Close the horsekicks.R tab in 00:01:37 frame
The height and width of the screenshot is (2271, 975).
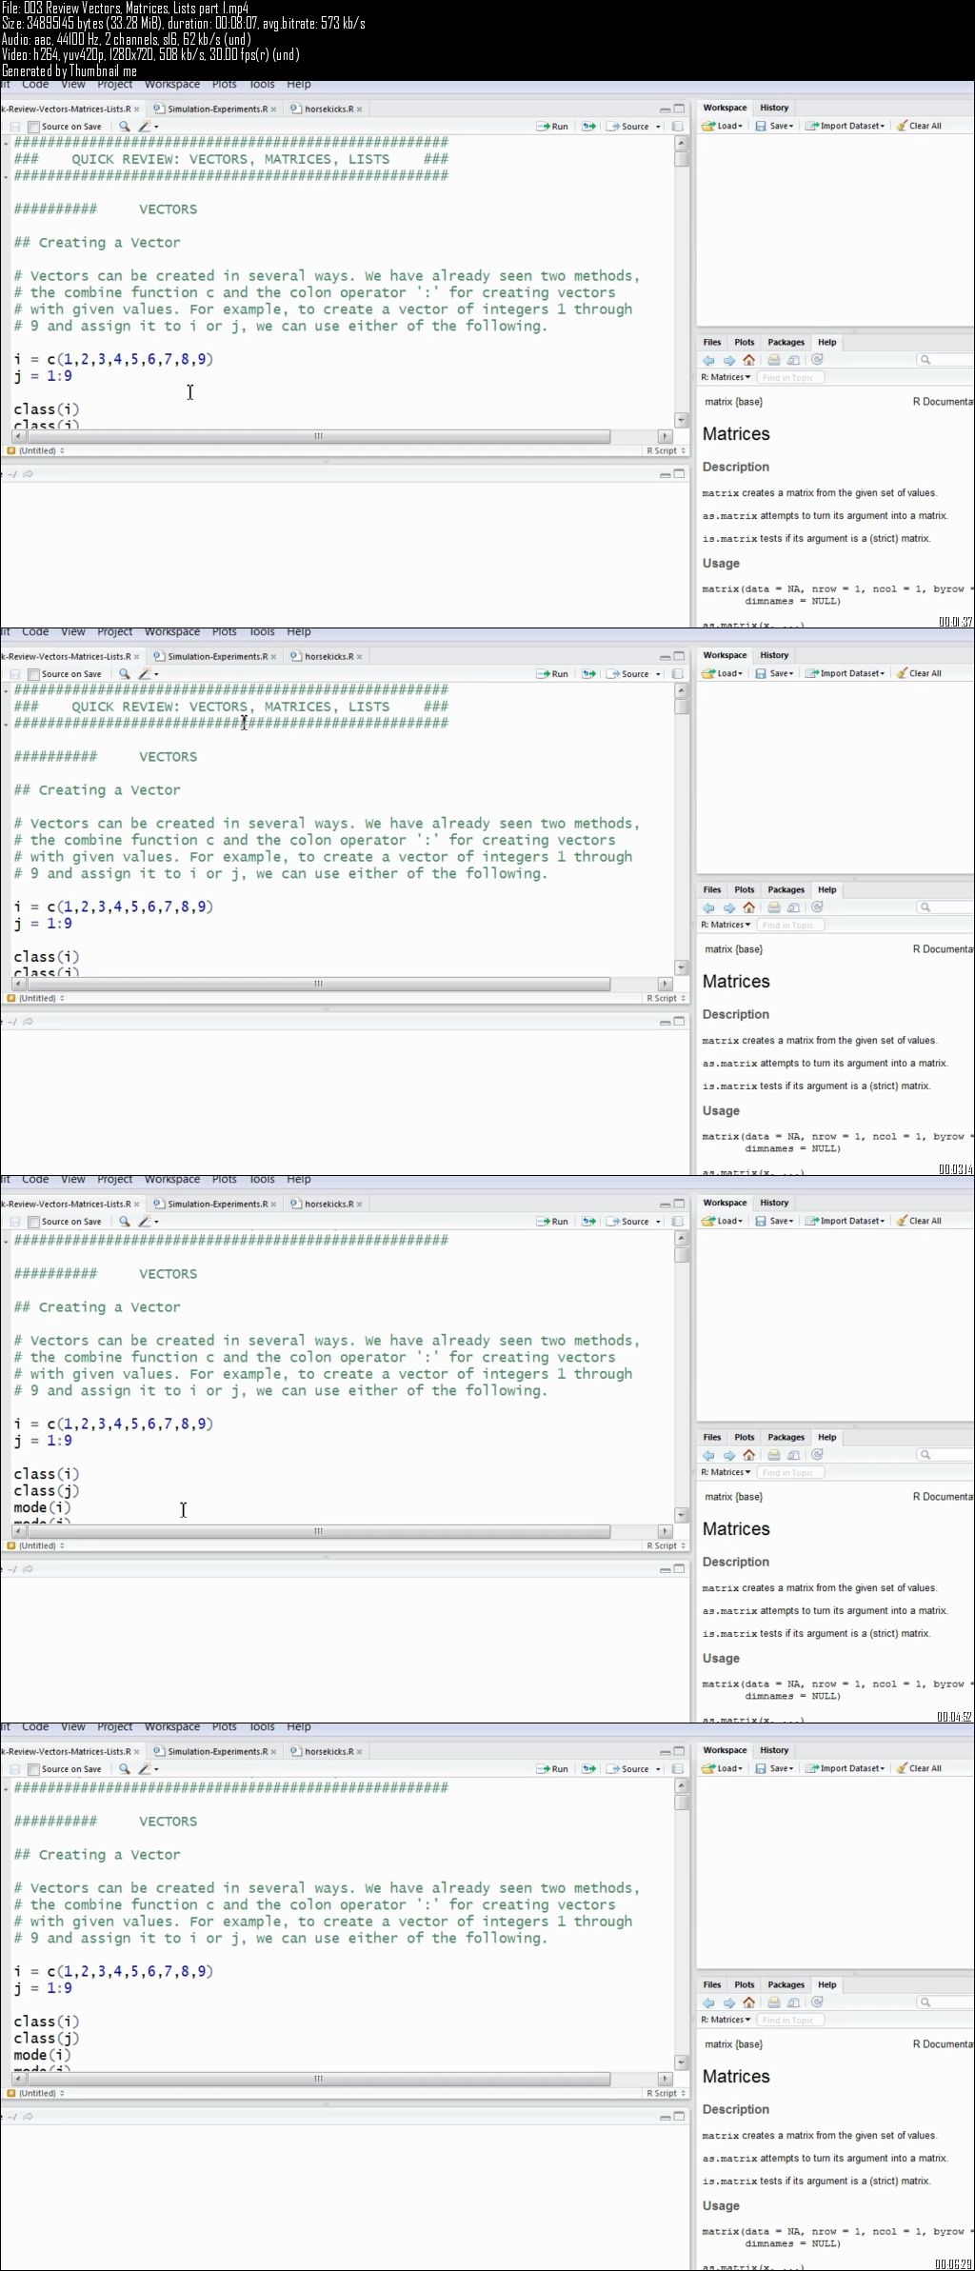point(359,110)
